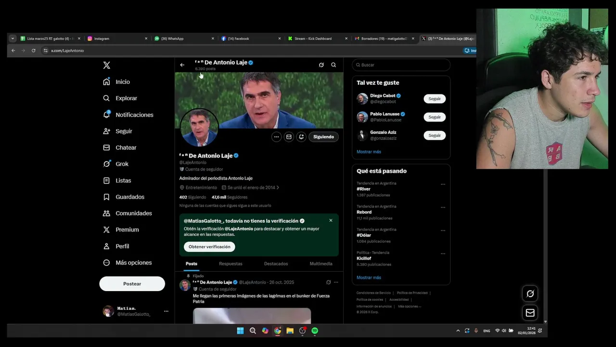The width and height of the screenshot is (616, 347).
Task: Open account menu dots next to Matias
Action: click(166, 311)
